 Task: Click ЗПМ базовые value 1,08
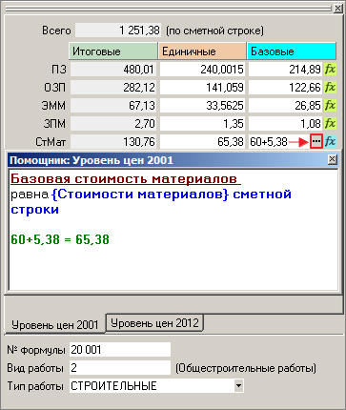pyautogui.click(x=285, y=123)
